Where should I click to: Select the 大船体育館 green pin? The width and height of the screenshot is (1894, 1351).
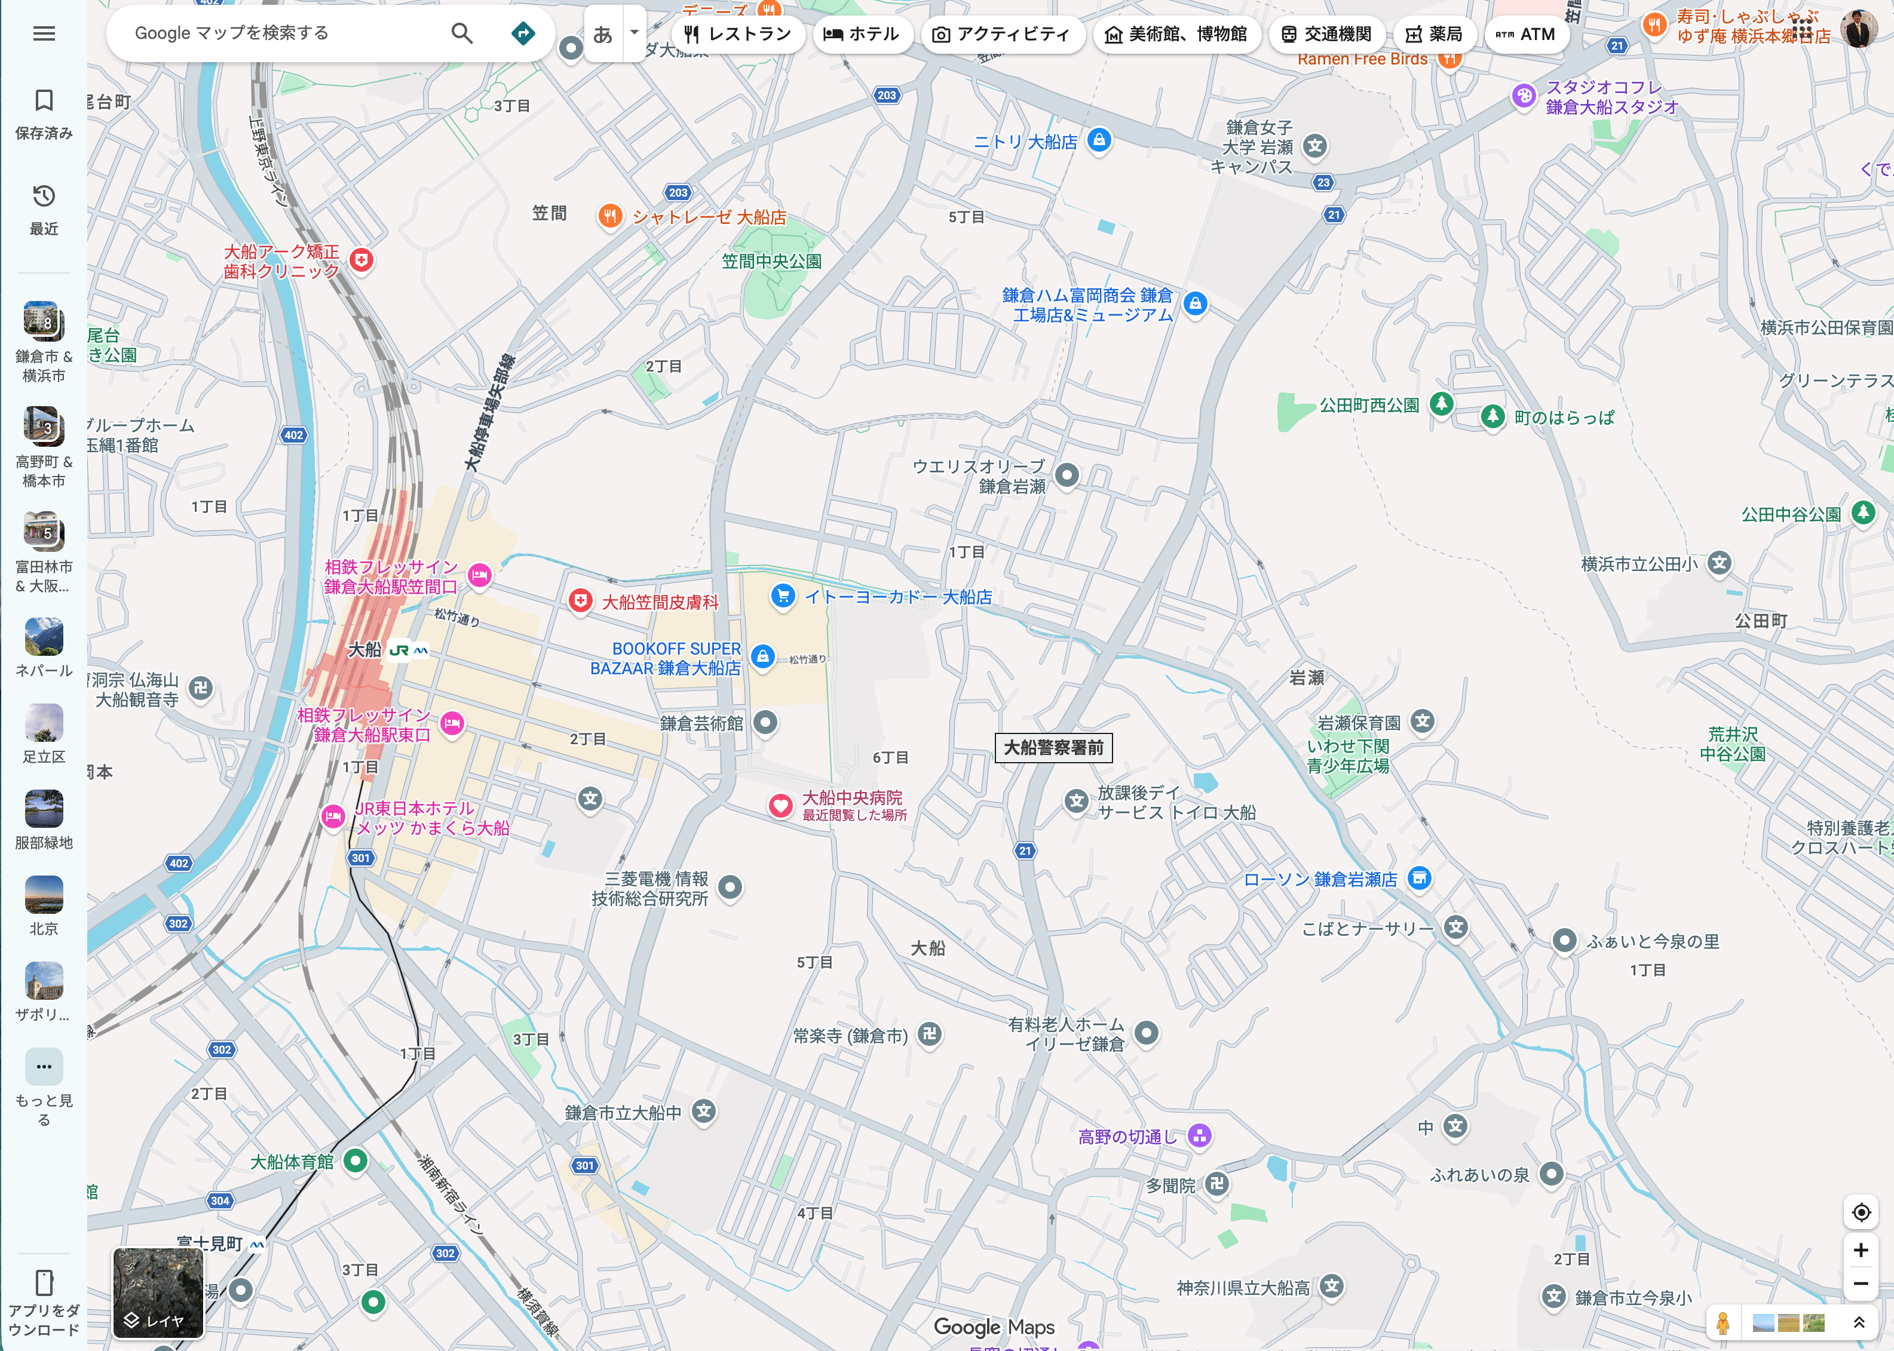click(355, 1160)
